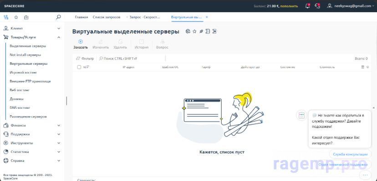Click the notebook icon next to title
Screen dimensions: 377x181
pyautogui.click(x=208, y=31)
